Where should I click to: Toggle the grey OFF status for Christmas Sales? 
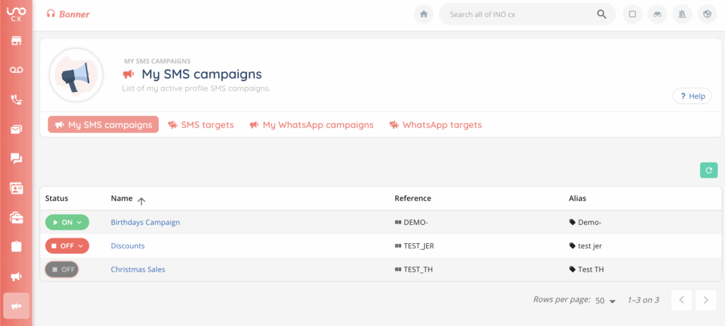point(62,269)
